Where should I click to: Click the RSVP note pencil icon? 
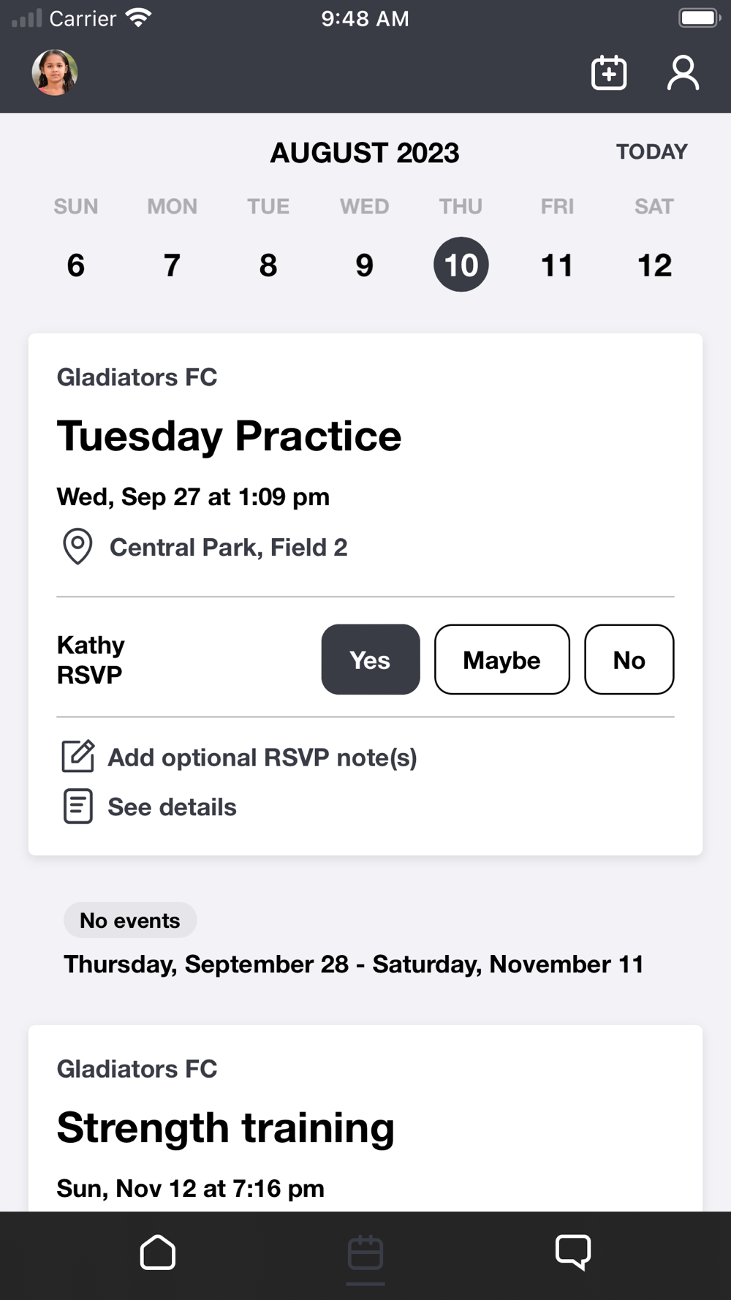point(78,757)
